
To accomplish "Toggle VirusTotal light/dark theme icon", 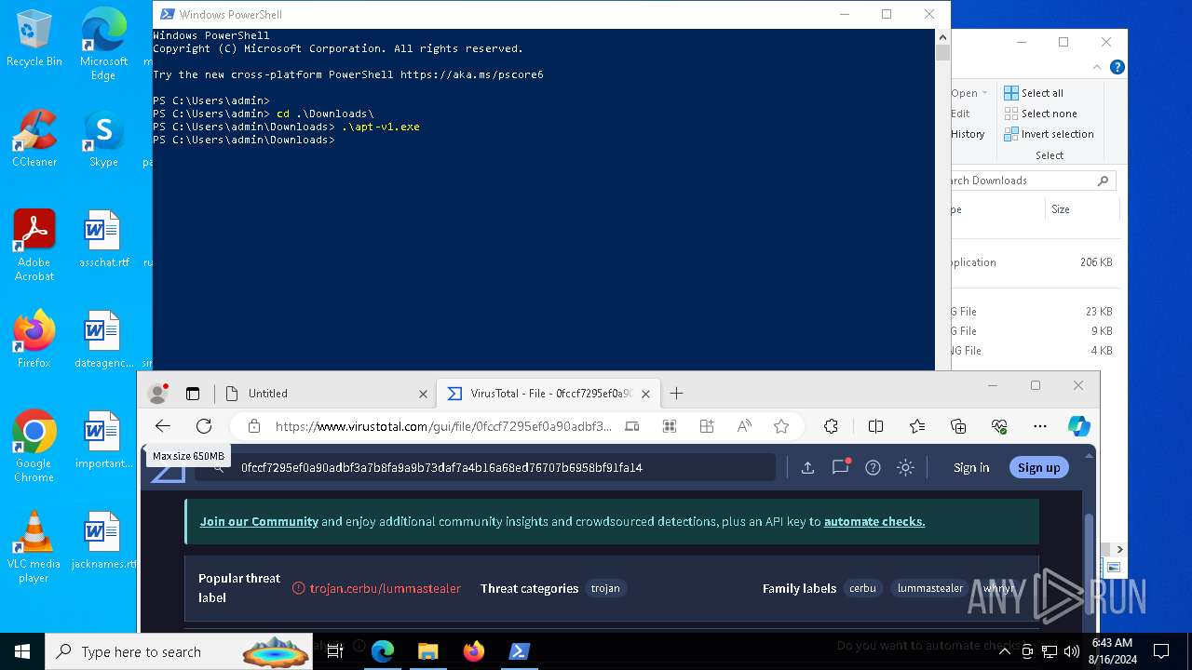I will [905, 467].
